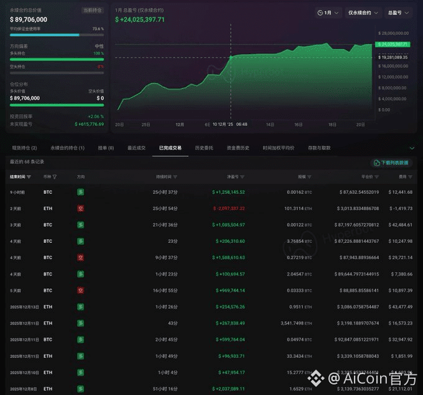Click the green 多 badge on first BTC row
Screen dimensions: 423x395
click(x=80, y=192)
